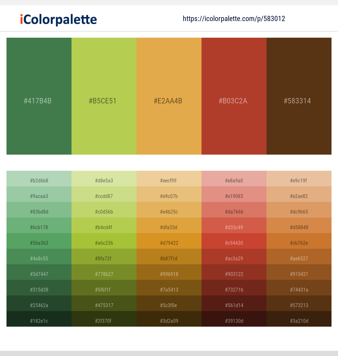Select the #cb762e copper shade

pyautogui.click(x=299, y=243)
